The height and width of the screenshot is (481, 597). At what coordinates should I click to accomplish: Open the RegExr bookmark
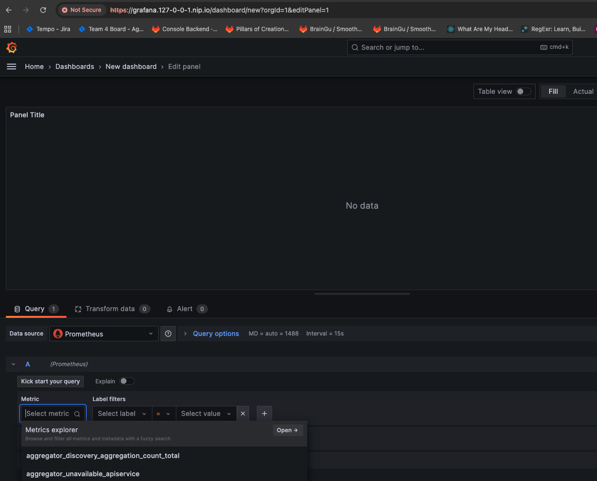553,29
